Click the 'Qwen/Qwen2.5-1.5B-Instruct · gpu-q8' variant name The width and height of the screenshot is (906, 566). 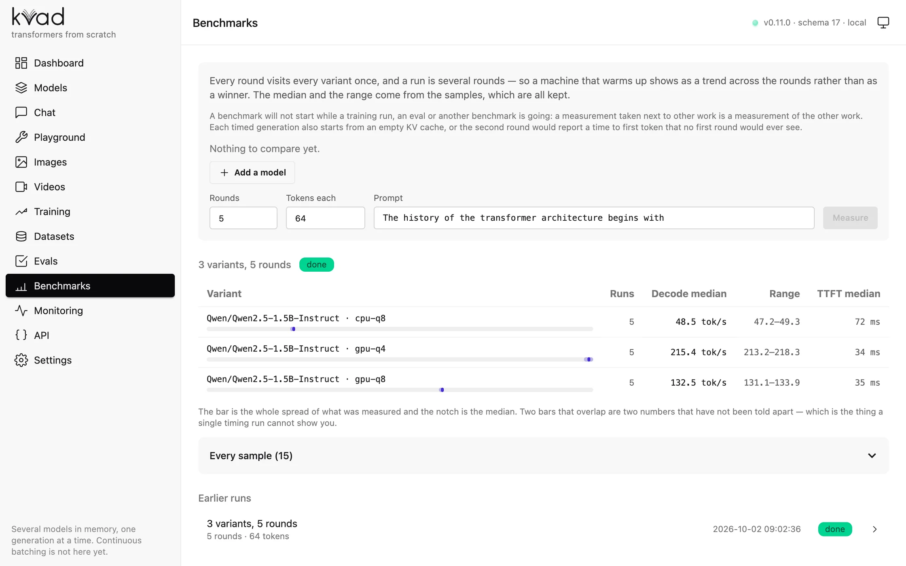point(296,379)
